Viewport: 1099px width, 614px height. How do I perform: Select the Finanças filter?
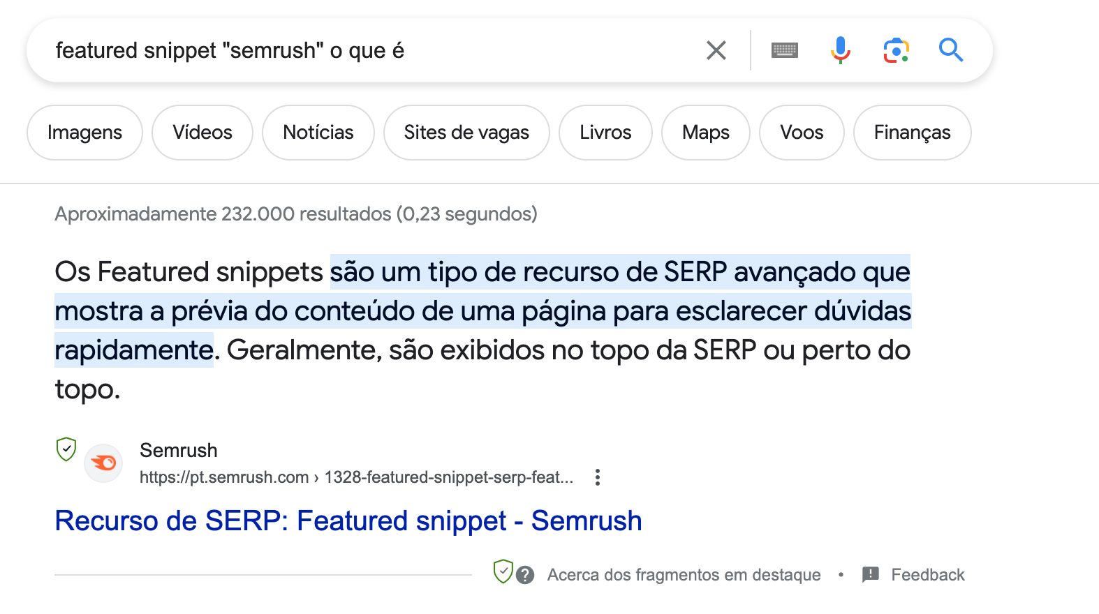click(x=912, y=132)
